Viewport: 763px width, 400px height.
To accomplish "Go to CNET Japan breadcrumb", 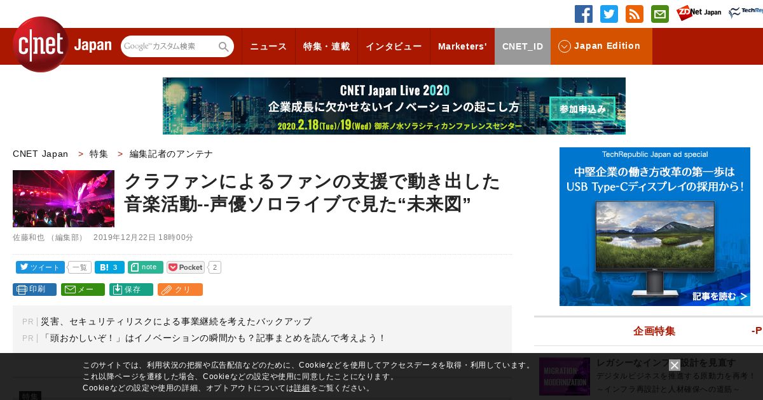I will [40, 154].
